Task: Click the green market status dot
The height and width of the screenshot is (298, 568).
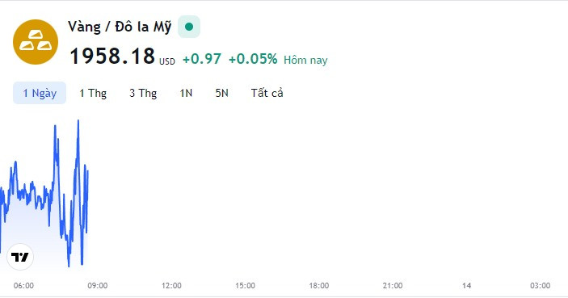Action: pyautogui.click(x=189, y=27)
